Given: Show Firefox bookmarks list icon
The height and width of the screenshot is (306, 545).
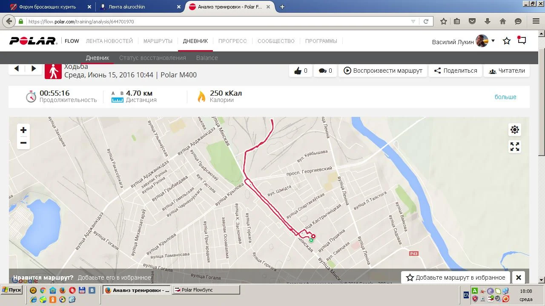Looking at the screenshot, I should (x=457, y=21).
